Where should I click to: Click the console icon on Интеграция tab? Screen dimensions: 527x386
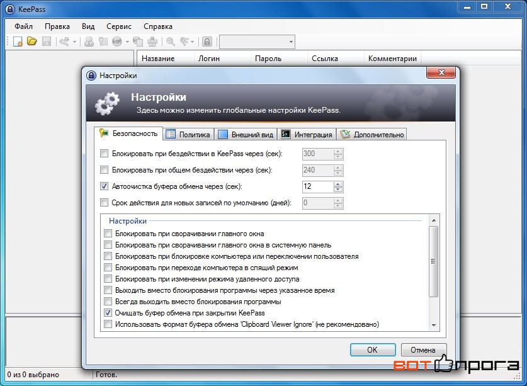[286, 134]
